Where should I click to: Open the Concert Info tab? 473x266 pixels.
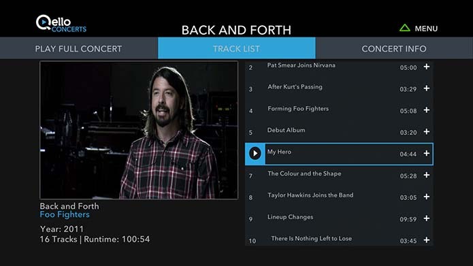[394, 48]
